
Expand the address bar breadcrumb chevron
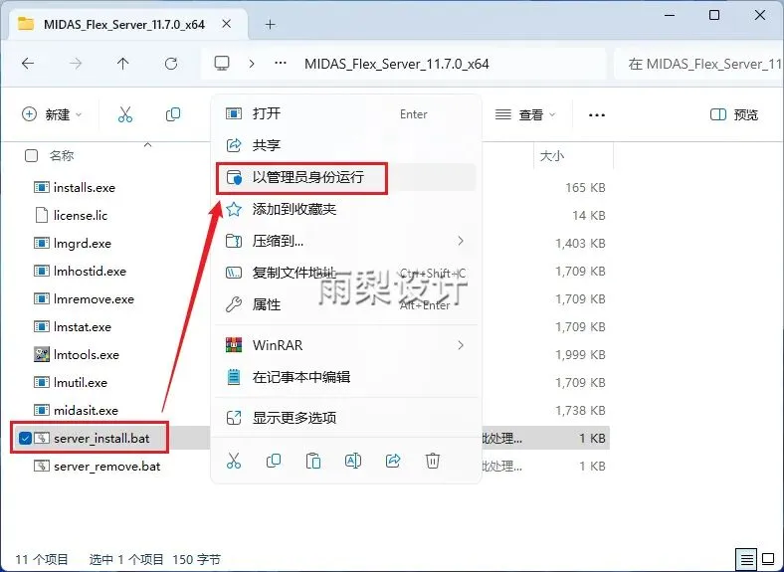click(x=252, y=64)
